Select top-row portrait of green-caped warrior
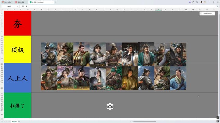Screen dimensions: 220x123 [65, 54]
